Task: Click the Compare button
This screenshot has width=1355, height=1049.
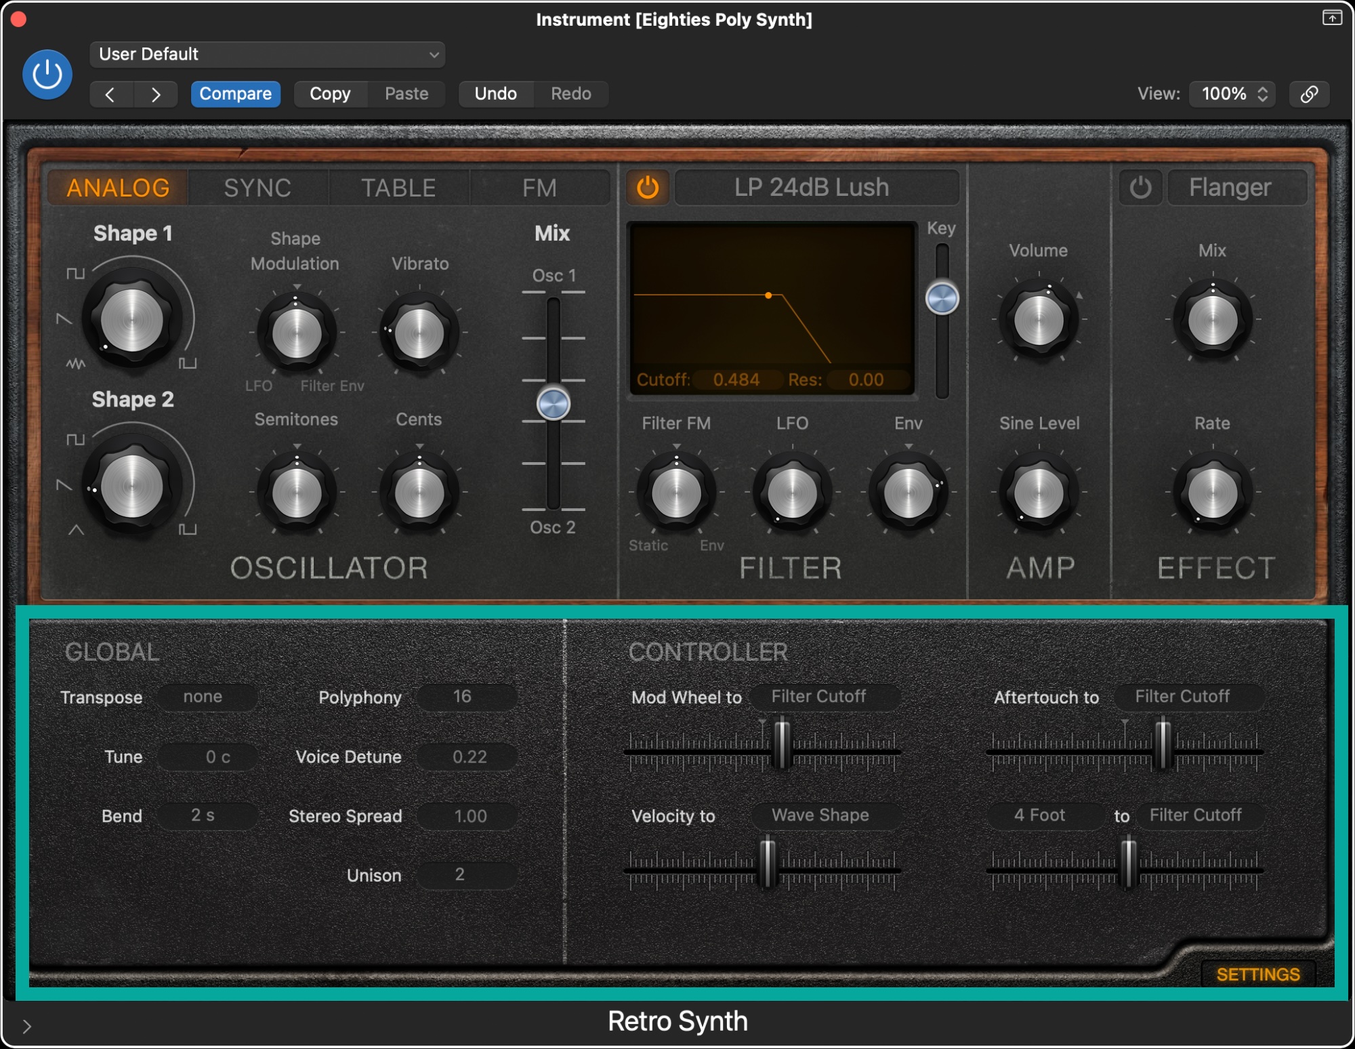Action: click(x=235, y=94)
